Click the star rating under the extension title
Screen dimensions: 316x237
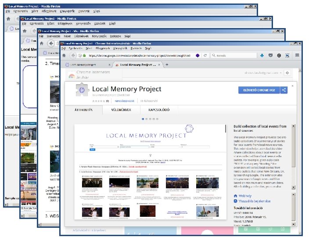click(x=99, y=101)
